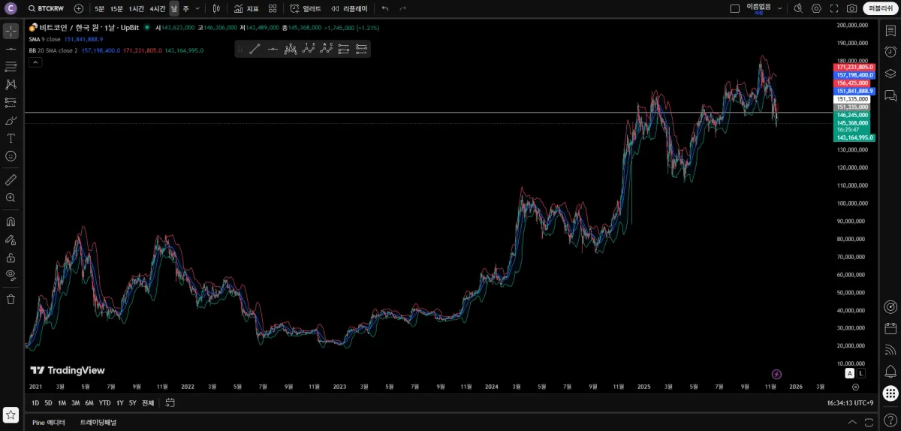The image size is (901, 431).
Task: Toggle lock all drawings icon
Action: (11, 257)
